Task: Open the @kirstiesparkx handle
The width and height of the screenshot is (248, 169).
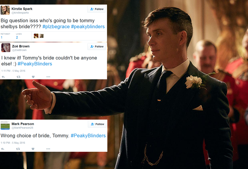Action: coord(20,13)
